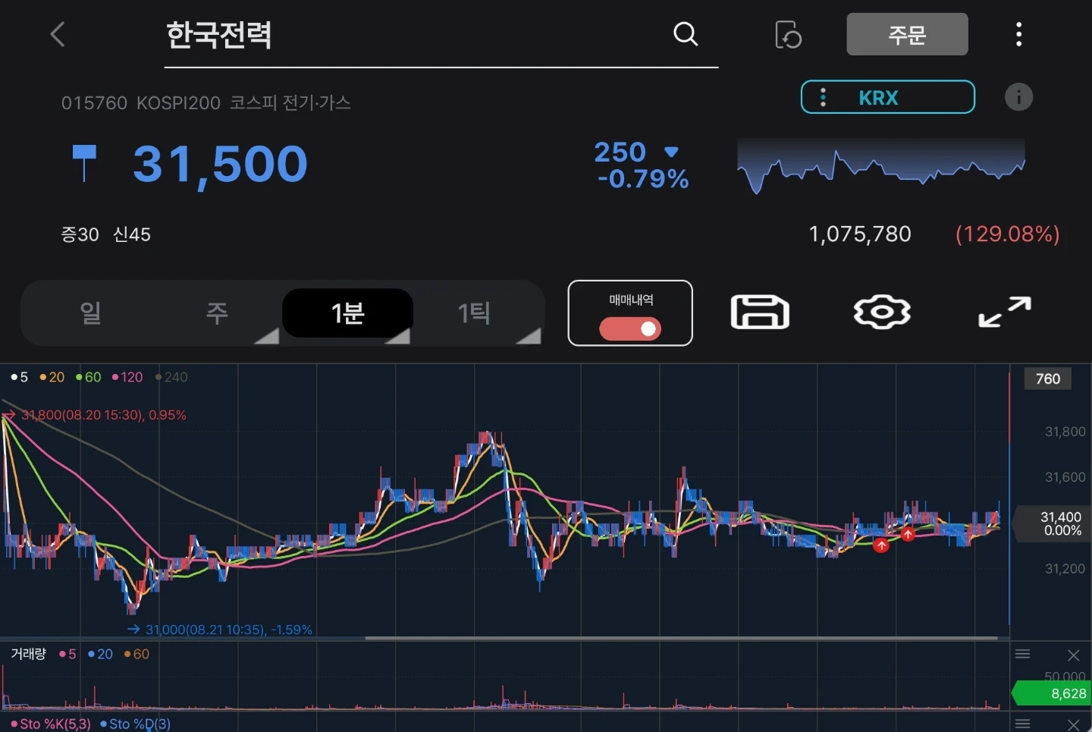Save the chart with floppy disk icon
Image resolution: width=1092 pixels, height=732 pixels.
[x=760, y=313]
